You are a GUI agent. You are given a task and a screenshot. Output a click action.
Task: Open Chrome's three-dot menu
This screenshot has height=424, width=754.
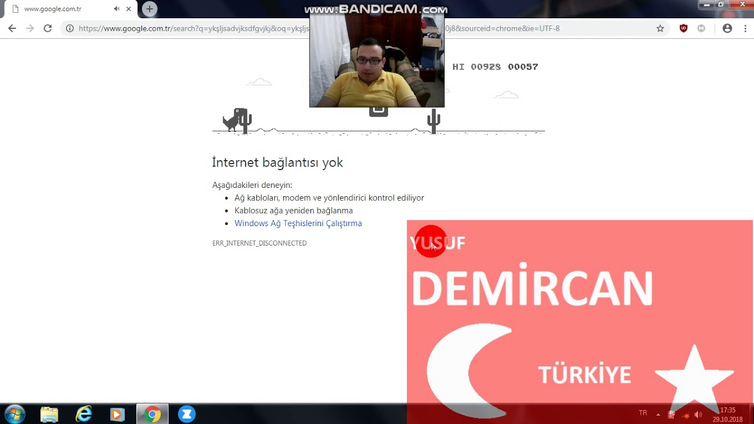click(x=745, y=28)
